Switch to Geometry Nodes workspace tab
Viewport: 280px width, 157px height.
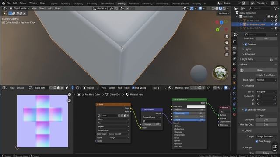click(x=180, y=3)
